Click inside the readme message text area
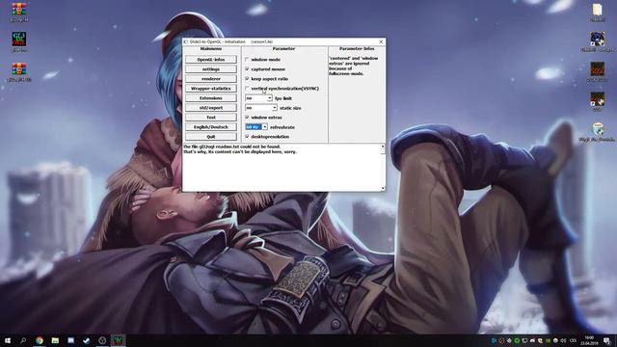 (282, 167)
